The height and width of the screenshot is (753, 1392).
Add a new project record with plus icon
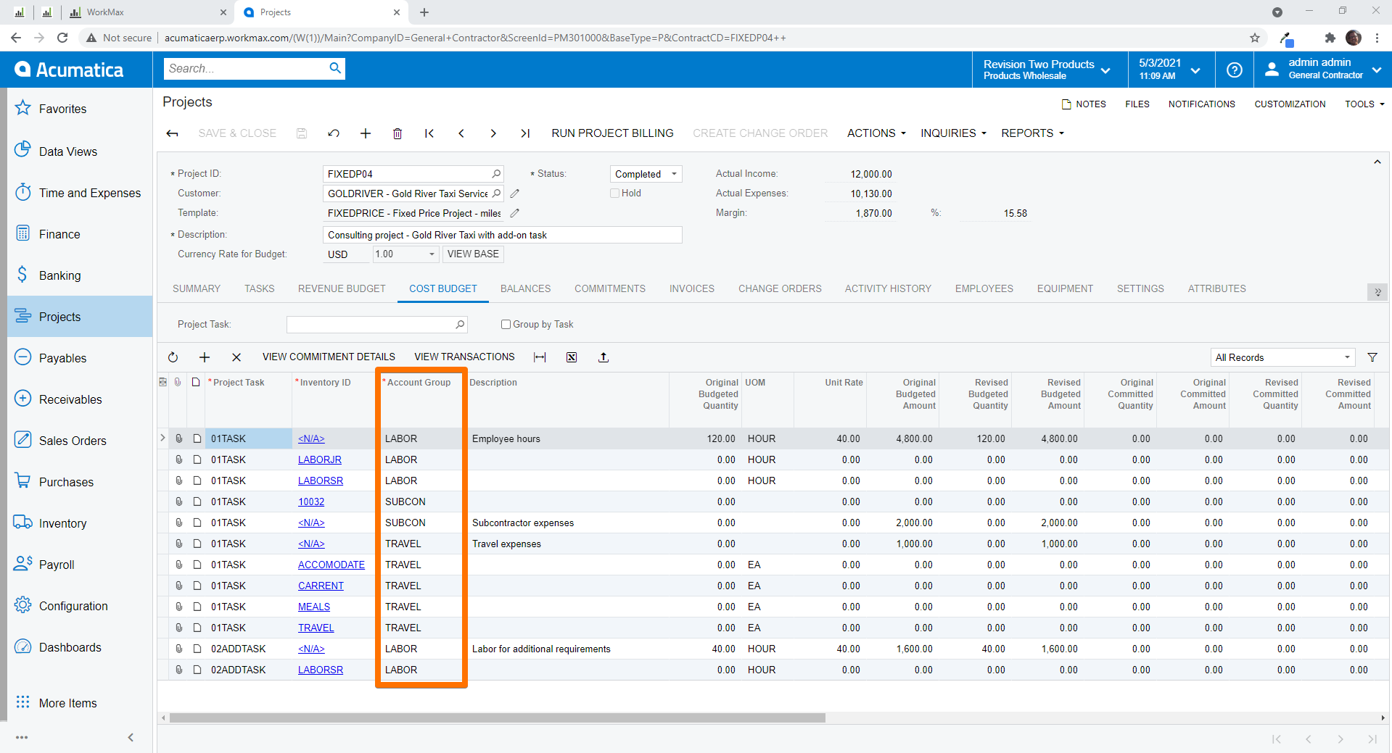[366, 133]
